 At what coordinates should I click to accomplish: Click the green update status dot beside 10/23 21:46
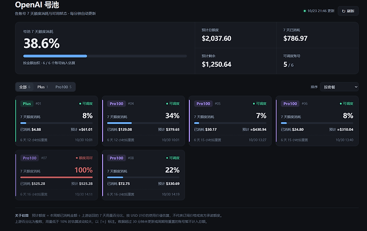pos(305,11)
